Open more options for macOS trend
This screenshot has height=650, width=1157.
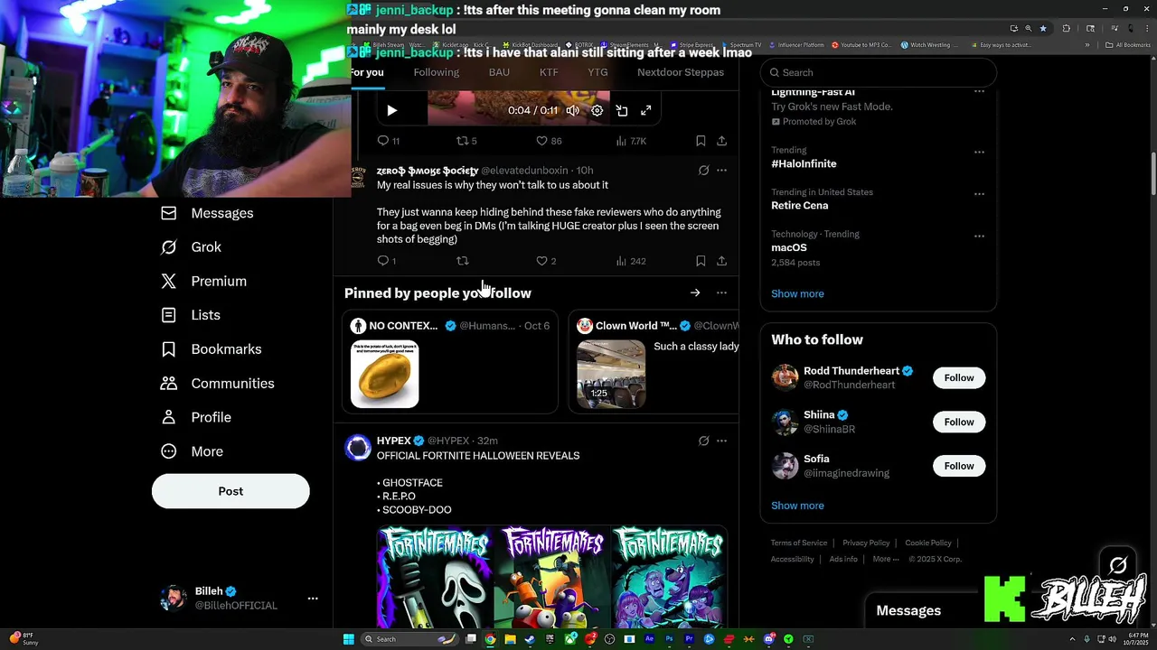pyautogui.click(x=979, y=237)
